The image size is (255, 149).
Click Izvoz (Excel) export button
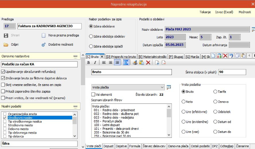[x=224, y=12]
